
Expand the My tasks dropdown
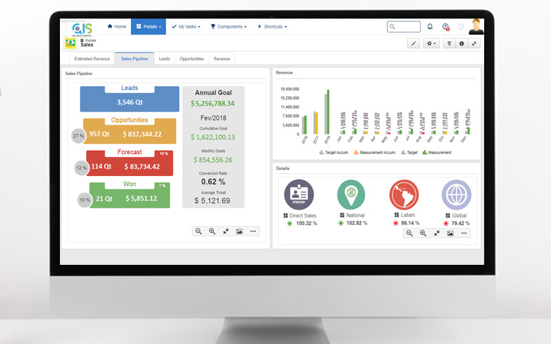(186, 27)
